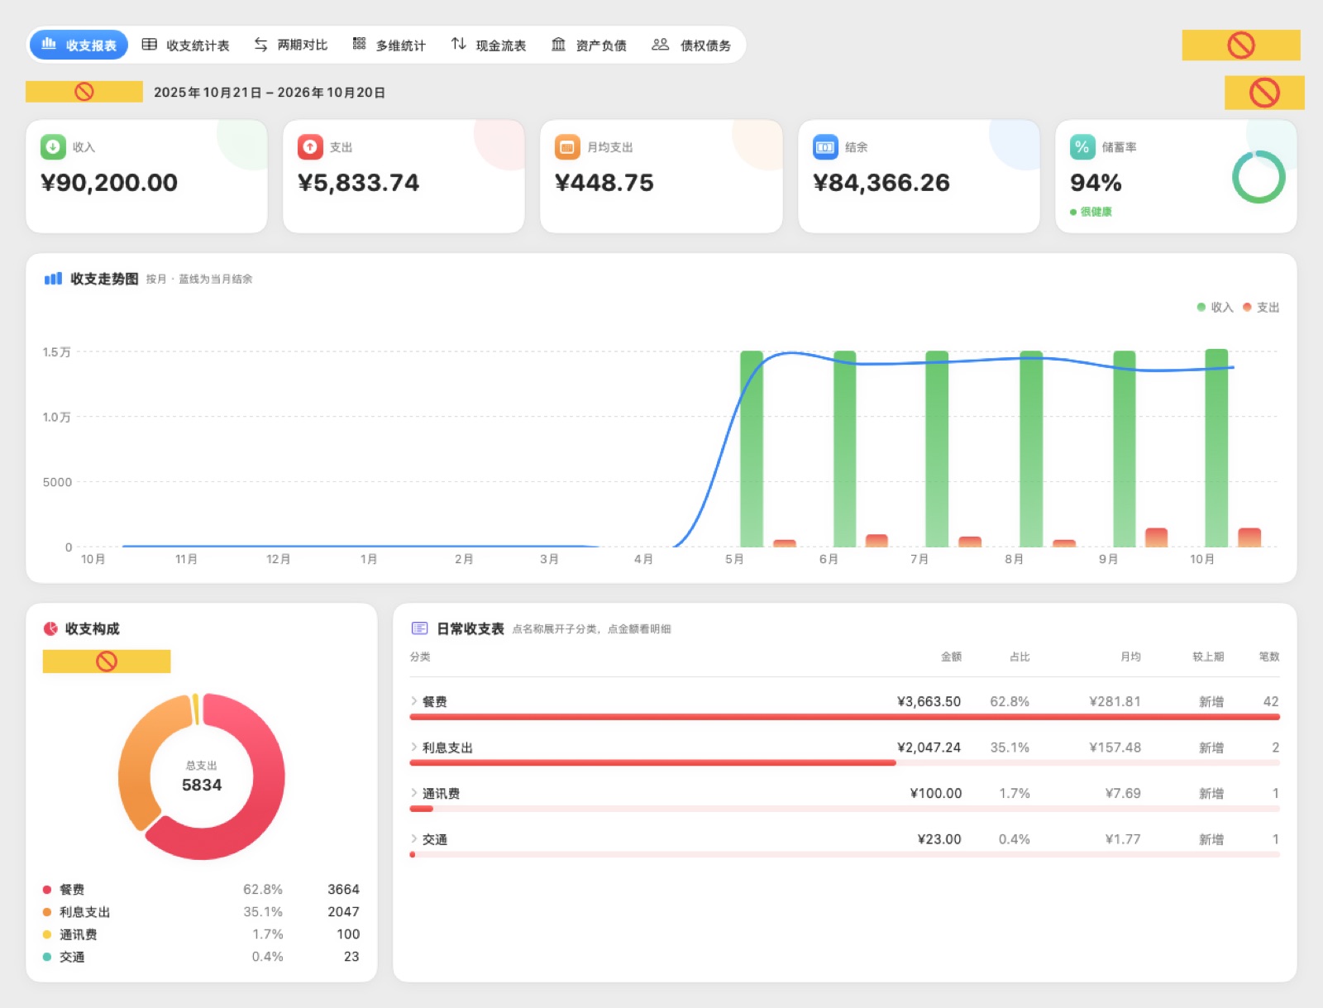1323x1008 pixels.
Task: Click the 5月 green income bar
Action: point(752,449)
